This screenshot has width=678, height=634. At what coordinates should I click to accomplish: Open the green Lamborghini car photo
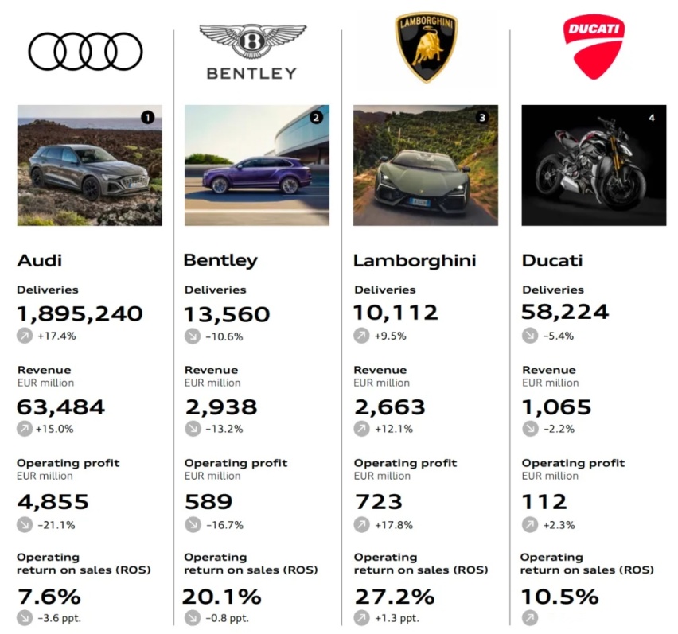pyautogui.click(x=426, y=165)
